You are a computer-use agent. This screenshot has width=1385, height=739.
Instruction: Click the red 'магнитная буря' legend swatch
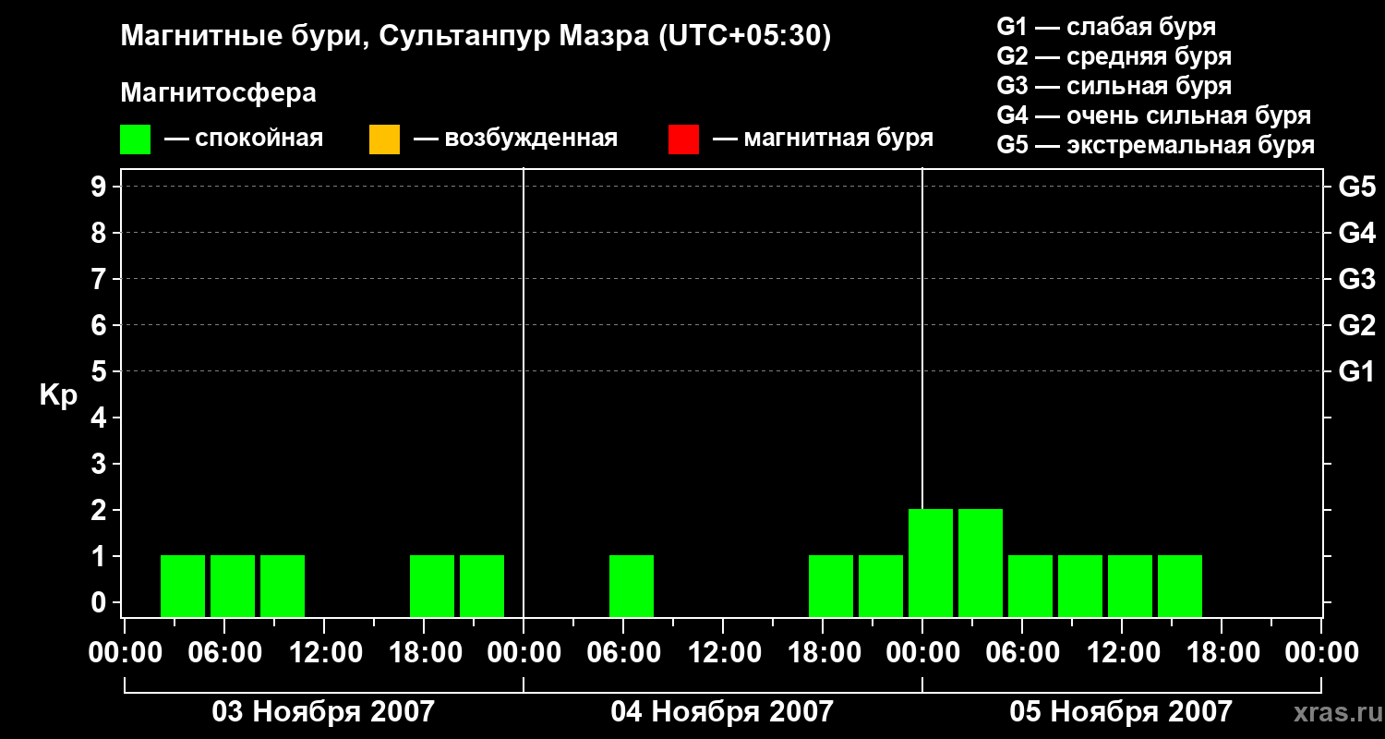[x=683, y=139]
